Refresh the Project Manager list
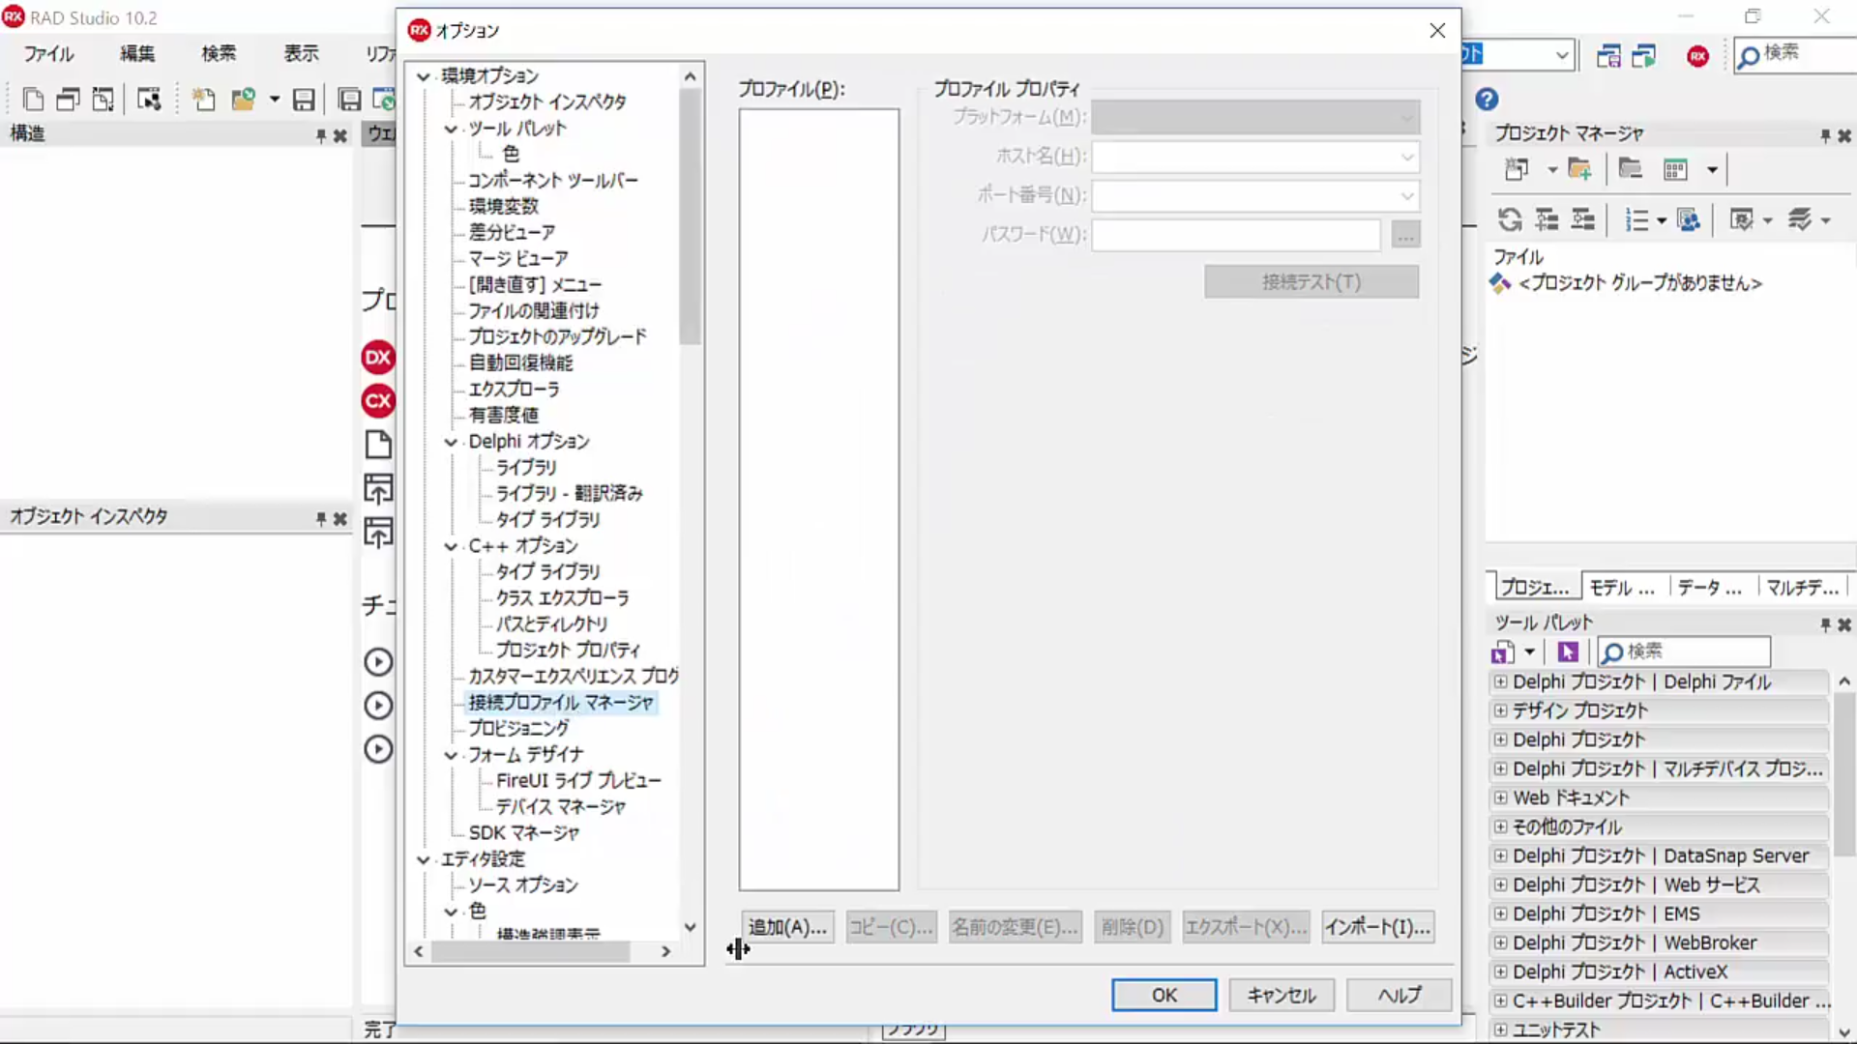The image size is (1857, 1044). pos(1510,220)
